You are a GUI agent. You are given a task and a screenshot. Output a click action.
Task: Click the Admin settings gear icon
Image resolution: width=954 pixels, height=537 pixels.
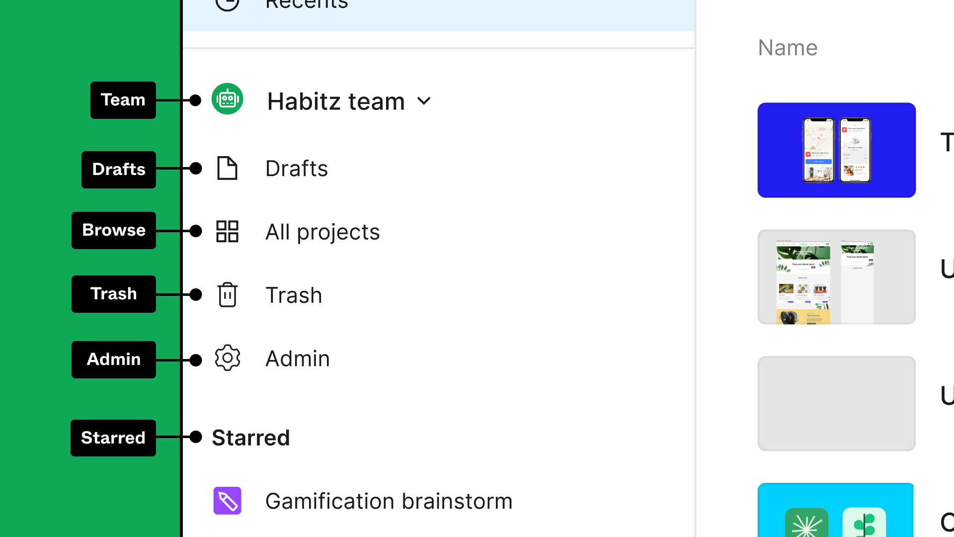(x=228, y=358)
